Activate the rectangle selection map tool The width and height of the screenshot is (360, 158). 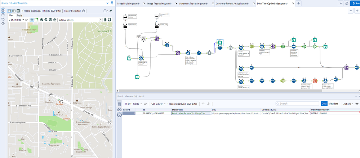(x=36, y=20)
